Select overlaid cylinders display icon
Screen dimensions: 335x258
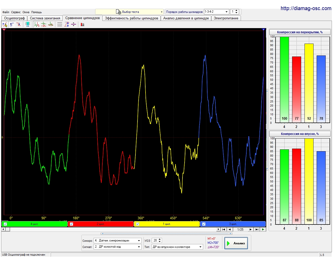click(x=51, y=25)
